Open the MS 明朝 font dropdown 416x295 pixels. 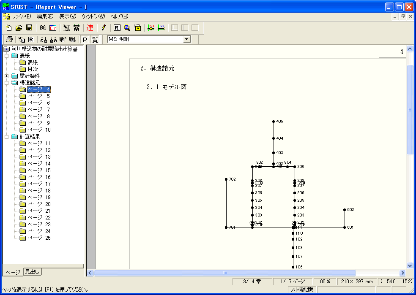186,39
